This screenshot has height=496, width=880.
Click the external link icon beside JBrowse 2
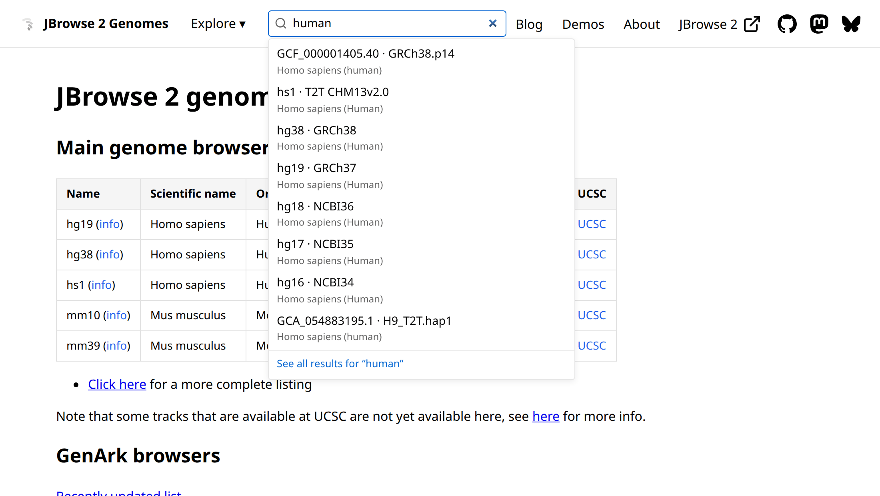click(752, 24)
